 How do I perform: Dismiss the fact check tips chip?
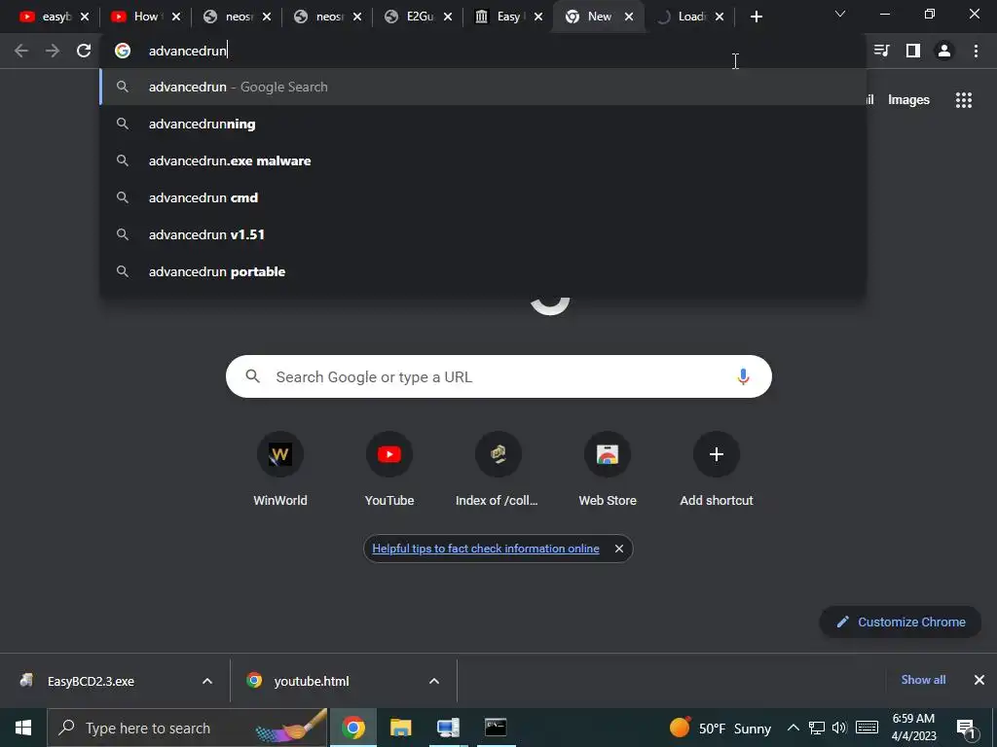(x=618, y=549)
